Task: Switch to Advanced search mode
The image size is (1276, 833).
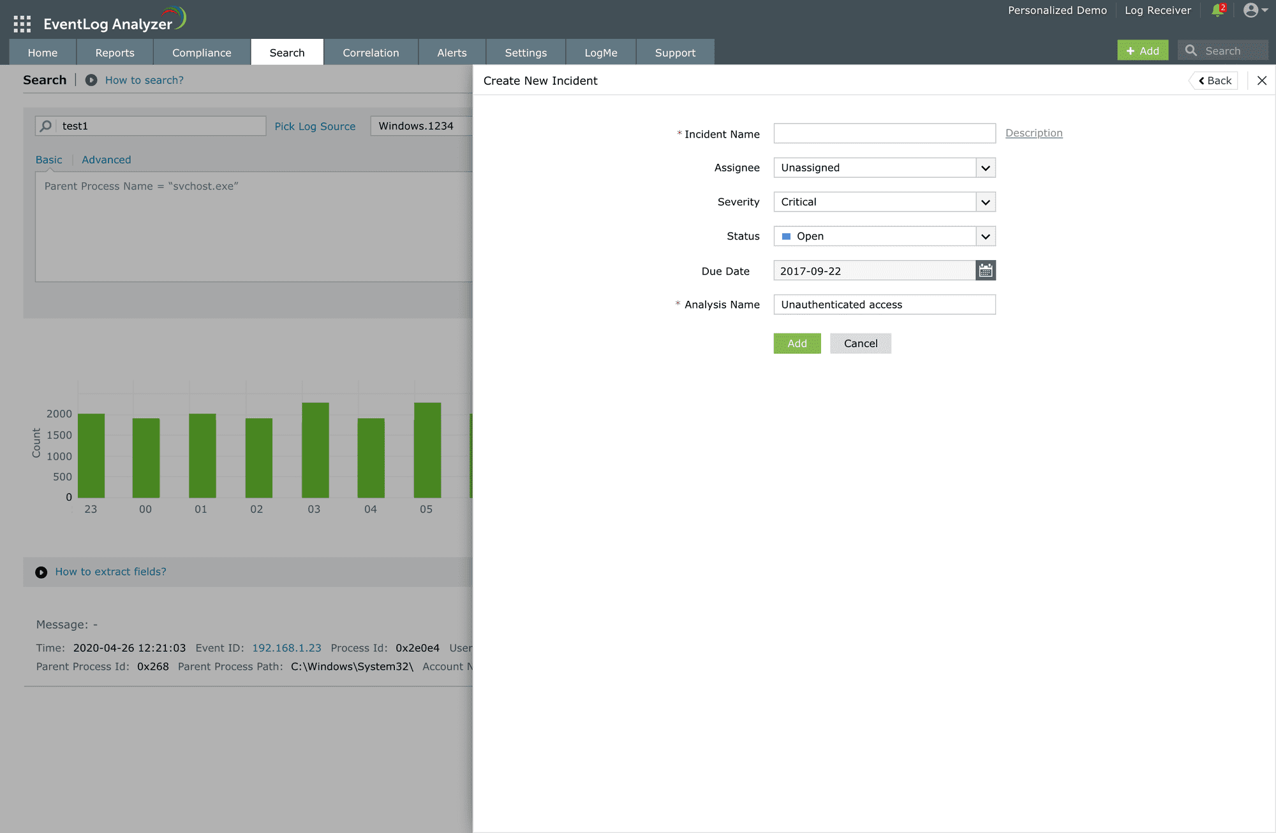Action: click(106, 159)
